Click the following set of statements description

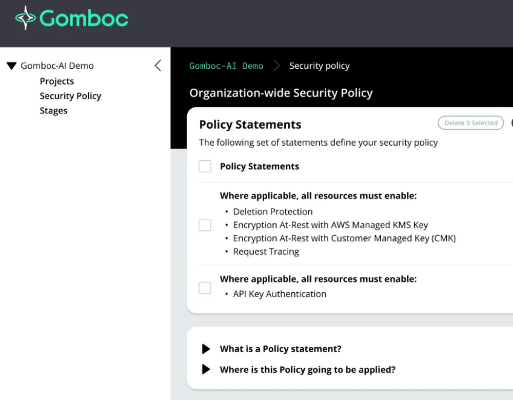point(319,142)
